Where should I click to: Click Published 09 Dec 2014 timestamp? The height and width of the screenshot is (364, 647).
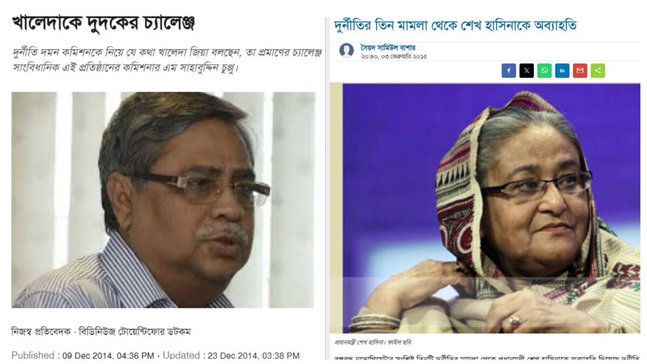[x=83, y=355]
